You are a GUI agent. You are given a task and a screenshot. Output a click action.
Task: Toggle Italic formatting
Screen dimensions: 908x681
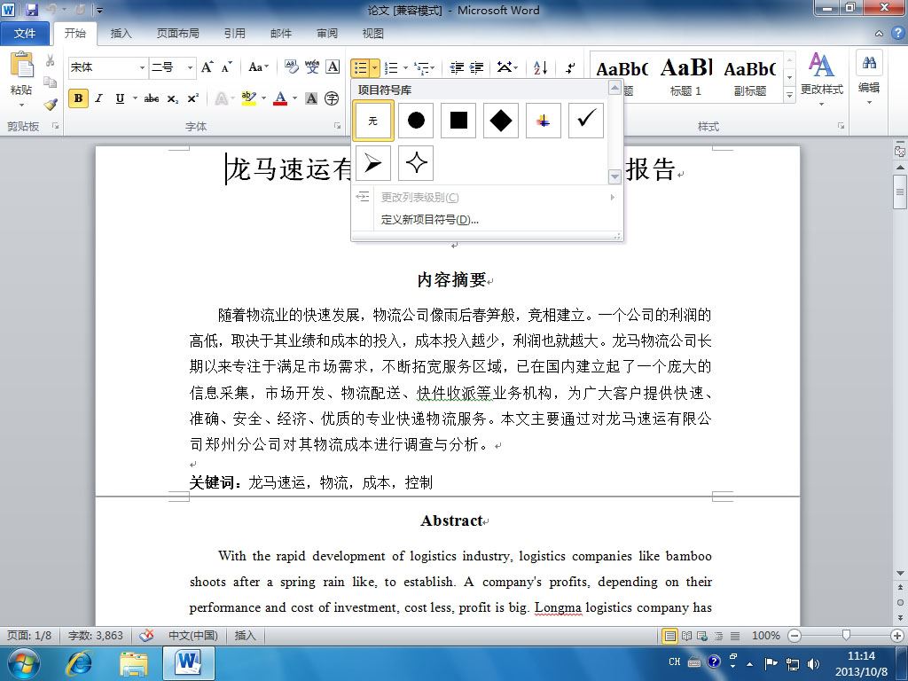99,98
